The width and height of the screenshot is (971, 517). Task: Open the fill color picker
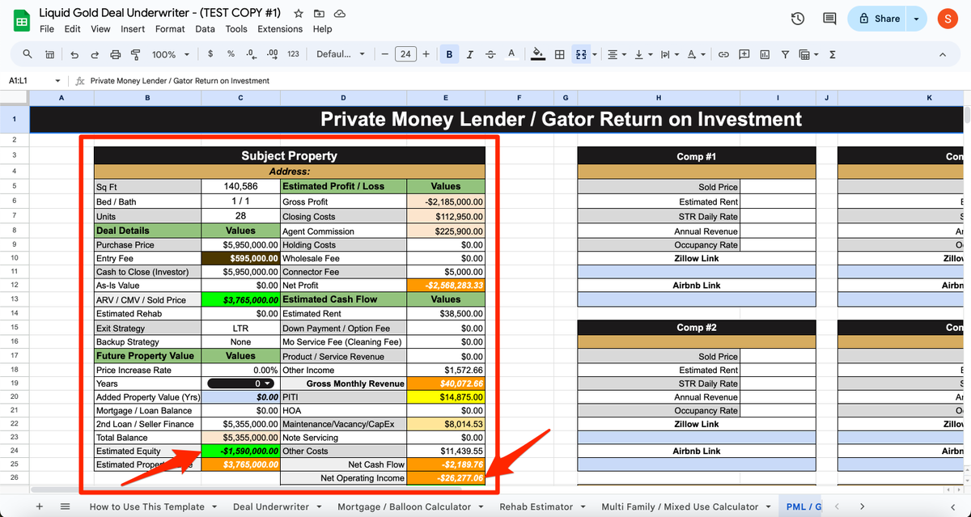pos(536,54)
